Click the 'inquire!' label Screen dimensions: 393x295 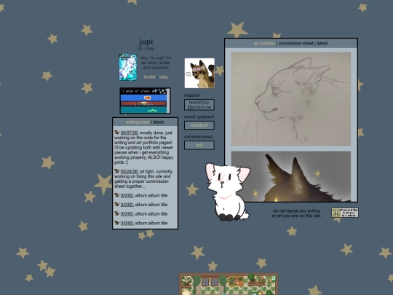(x=192, y=95)
